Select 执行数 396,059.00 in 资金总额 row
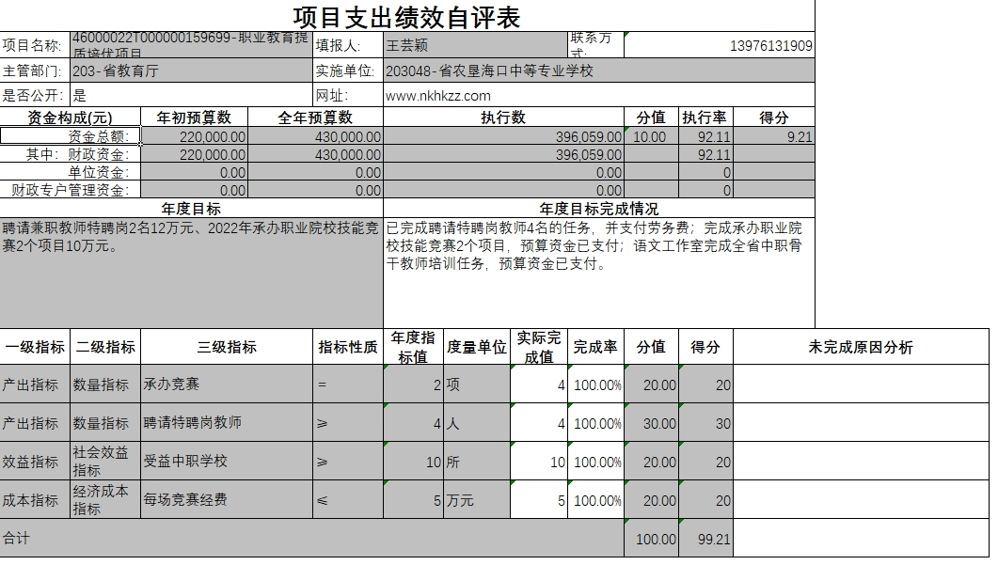This screenshot has height=565, width=998. point(503,137)
